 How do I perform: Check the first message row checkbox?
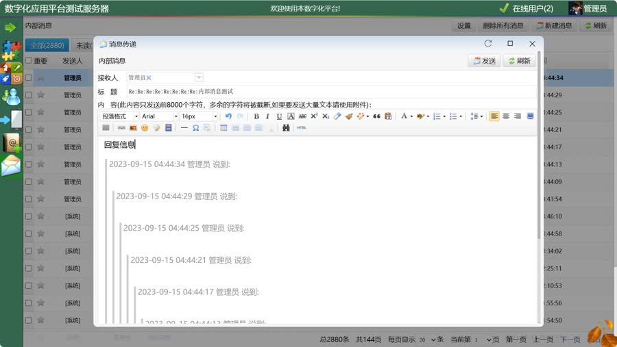[28, 78]
